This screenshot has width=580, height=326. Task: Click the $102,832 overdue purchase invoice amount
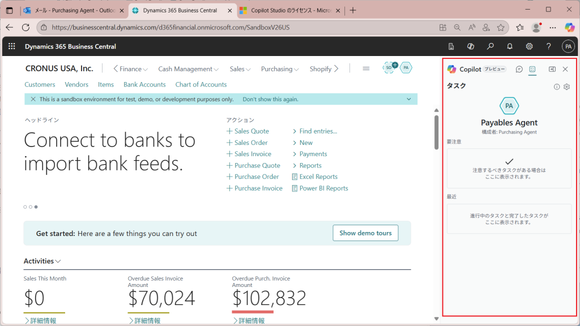269,298
